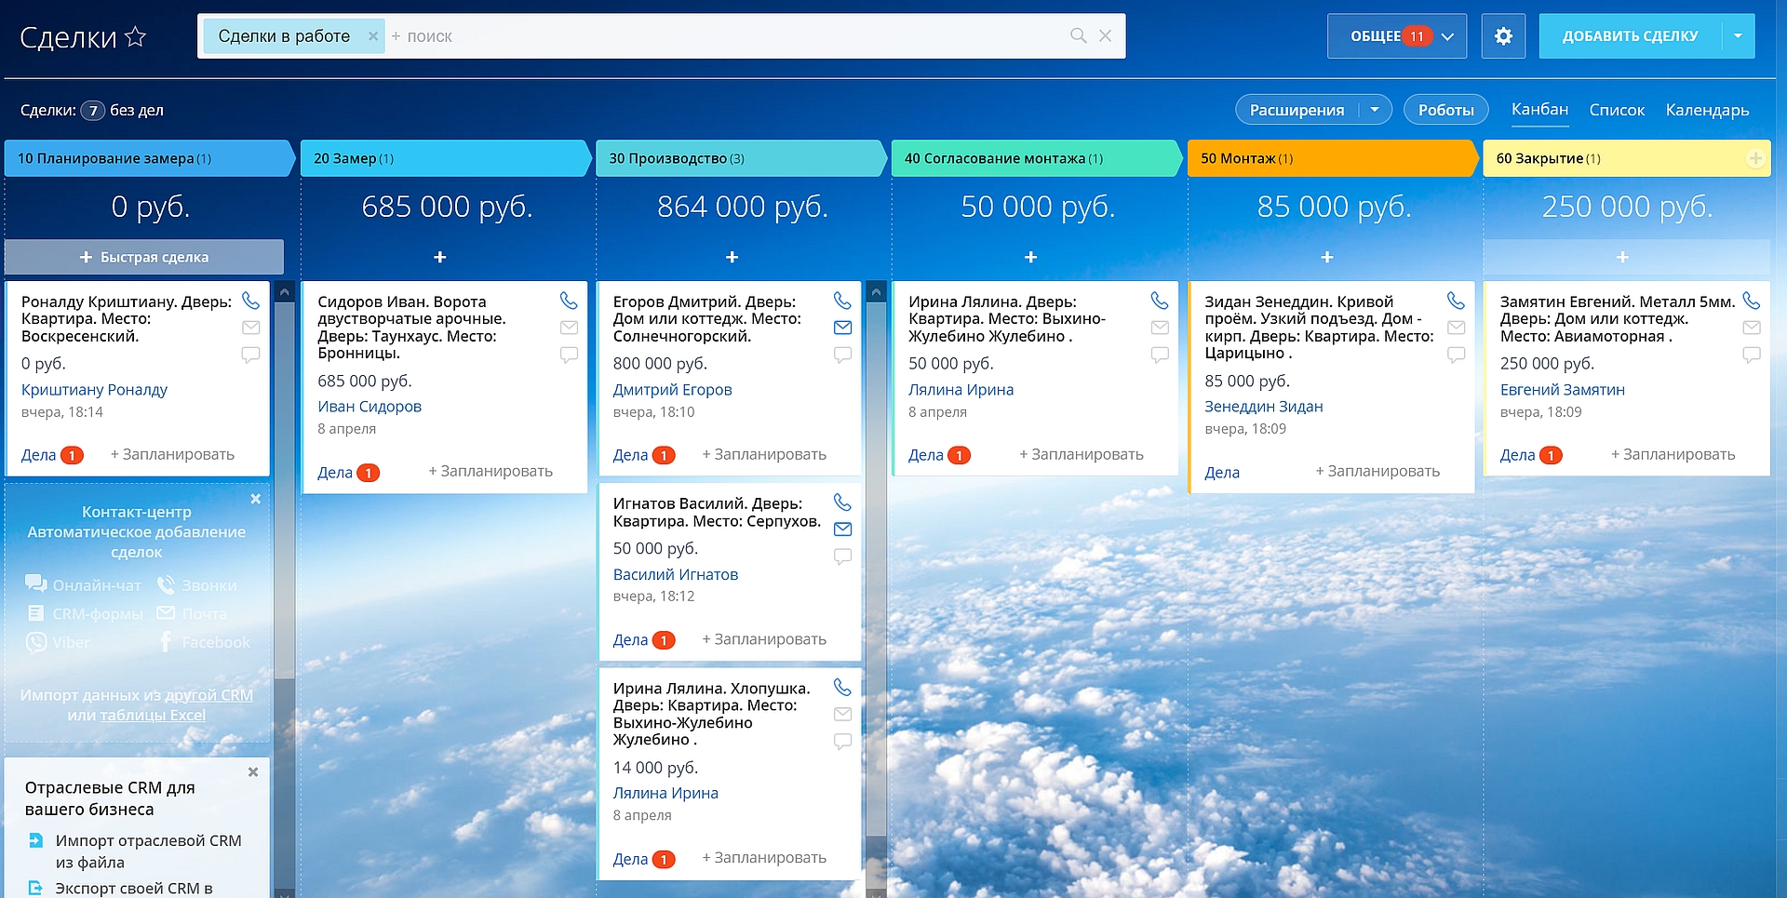Viewport: 1787px width, 898px height.
Task: Open contact link Зенеддин Зидан
Action: tap(1263, 407)
